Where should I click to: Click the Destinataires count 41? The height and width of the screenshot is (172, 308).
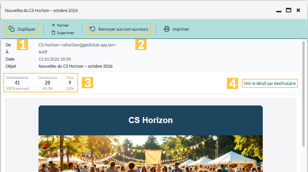click(x=17, y=83)
